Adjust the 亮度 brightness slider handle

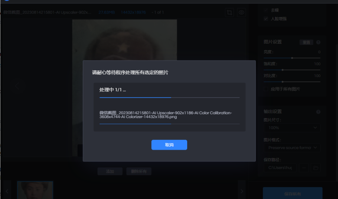[292, 58]
